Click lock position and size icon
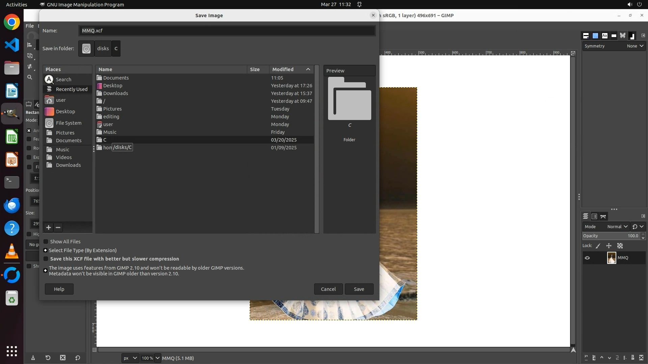Image resolution: width=648 pixels, height=364 pixels. point(609,246)
